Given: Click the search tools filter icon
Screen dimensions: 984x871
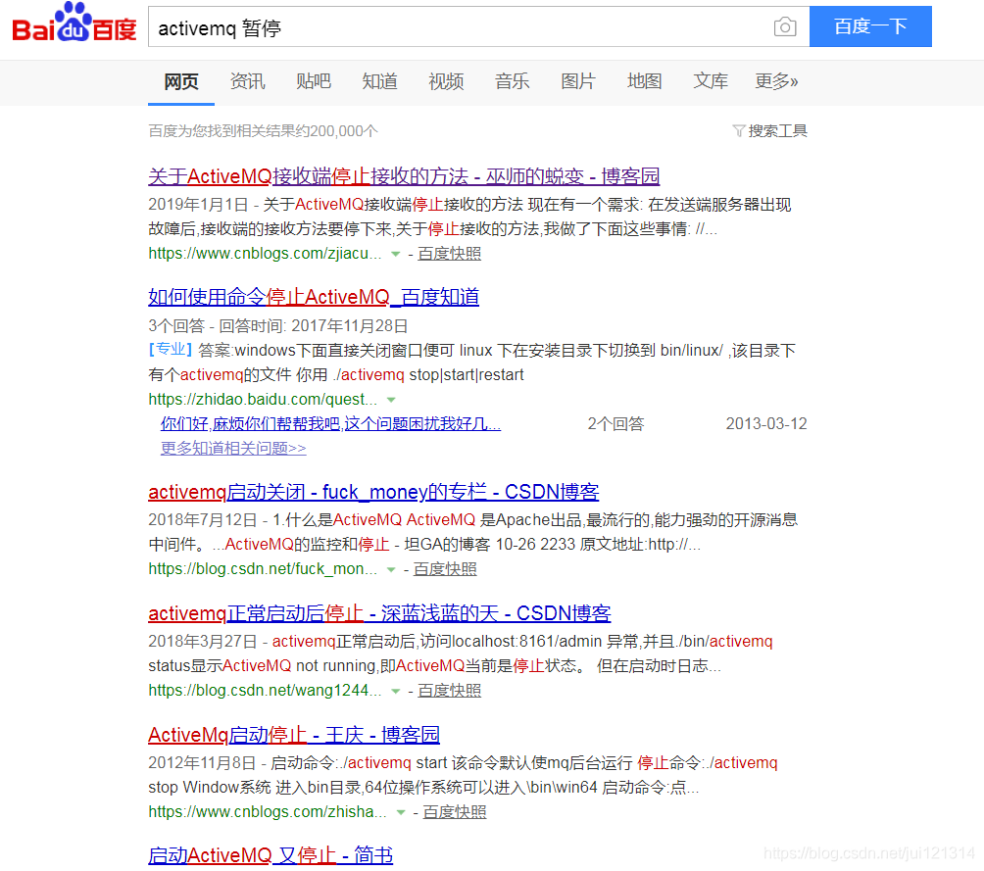Looking at the screenshot, I should pyautogui.click(x=739, y=131).
